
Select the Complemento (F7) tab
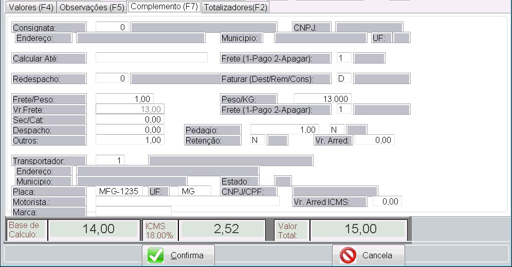(163, 7)
